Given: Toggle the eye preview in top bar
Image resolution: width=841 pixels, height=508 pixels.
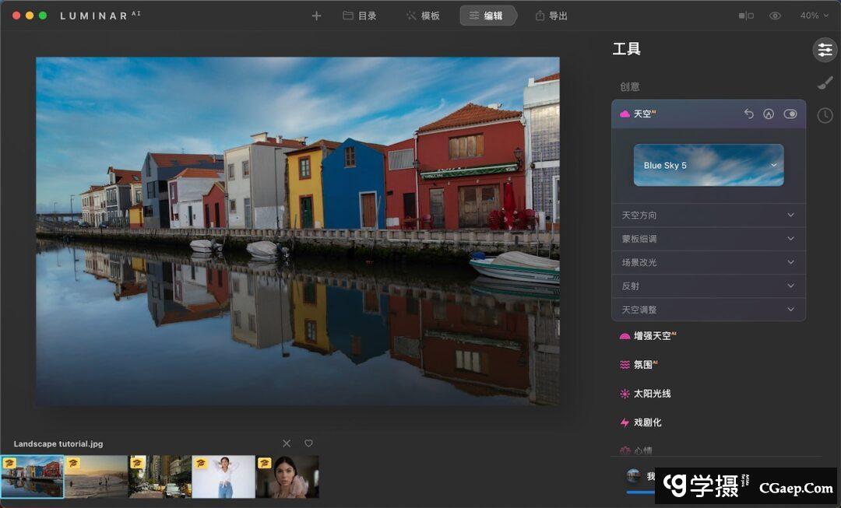Looking at the screenshot, I should tap(775, 16).
